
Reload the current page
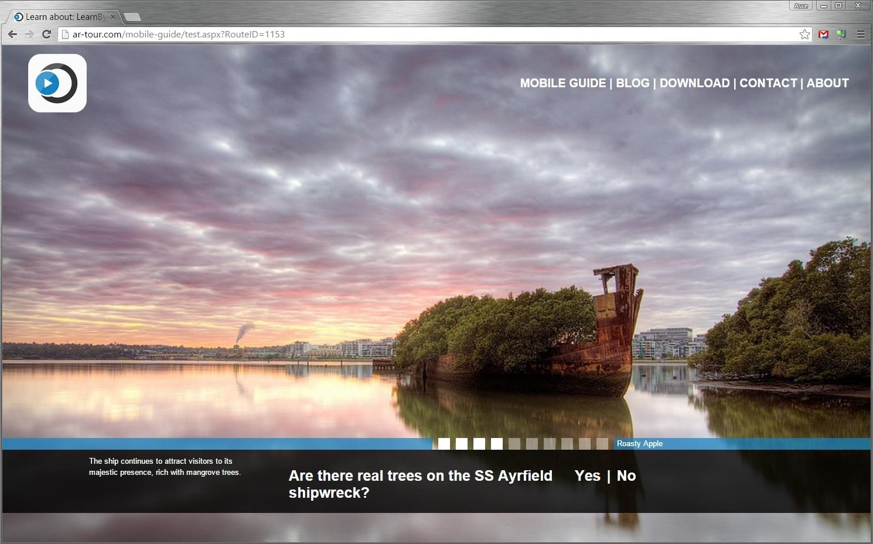46,34
